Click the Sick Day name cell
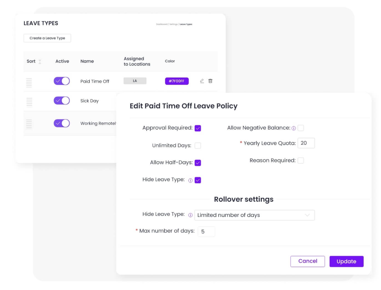Screen dimensions: 381x290 point(89,101)
